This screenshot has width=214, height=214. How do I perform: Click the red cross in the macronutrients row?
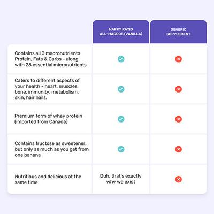(x=178, y=59)
